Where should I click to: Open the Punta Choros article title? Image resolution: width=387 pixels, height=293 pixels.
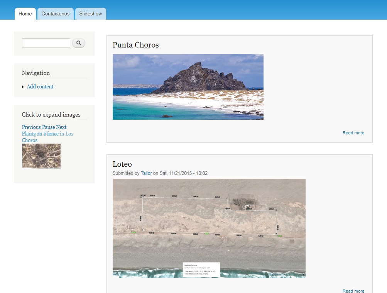135,45
